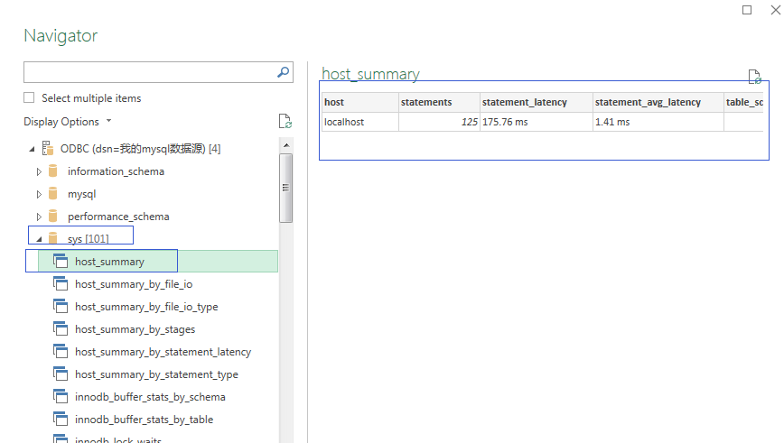Click the localhost cell
The image size is (784, 443).
coord(360,122)
